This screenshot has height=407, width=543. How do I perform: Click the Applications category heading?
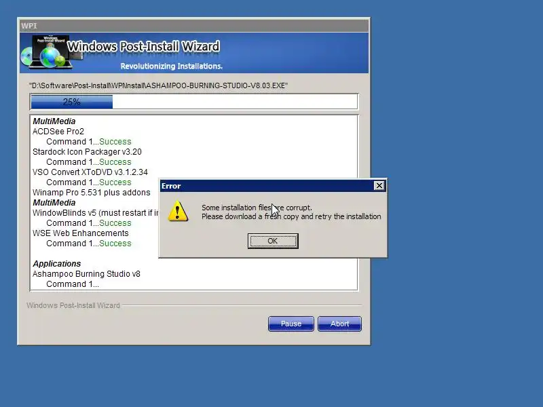[x=57, y=264]
